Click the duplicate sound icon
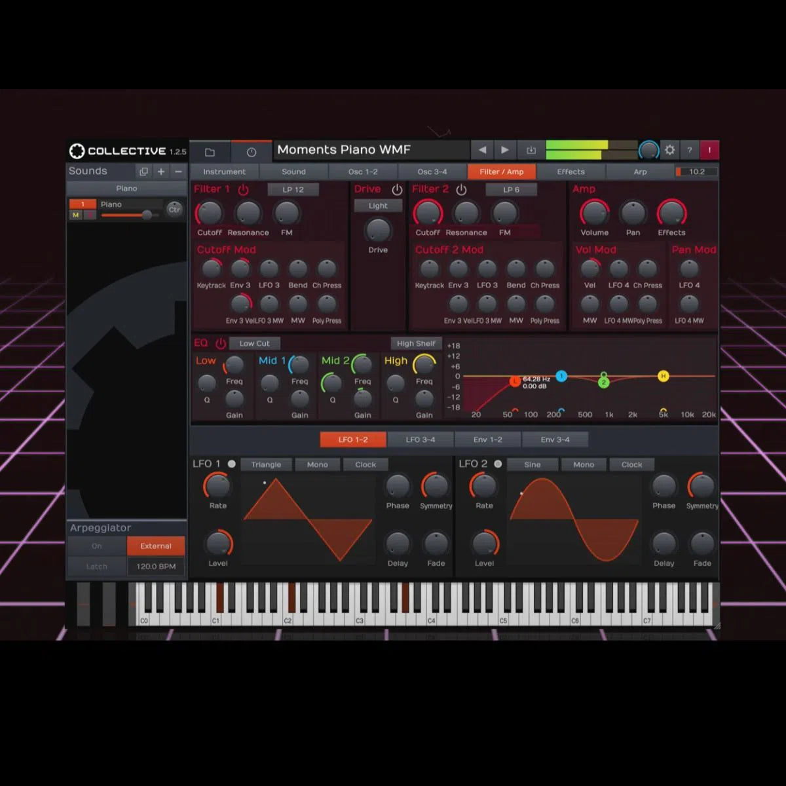This screenshot has height=786, width=786. (x=143, y=172)
